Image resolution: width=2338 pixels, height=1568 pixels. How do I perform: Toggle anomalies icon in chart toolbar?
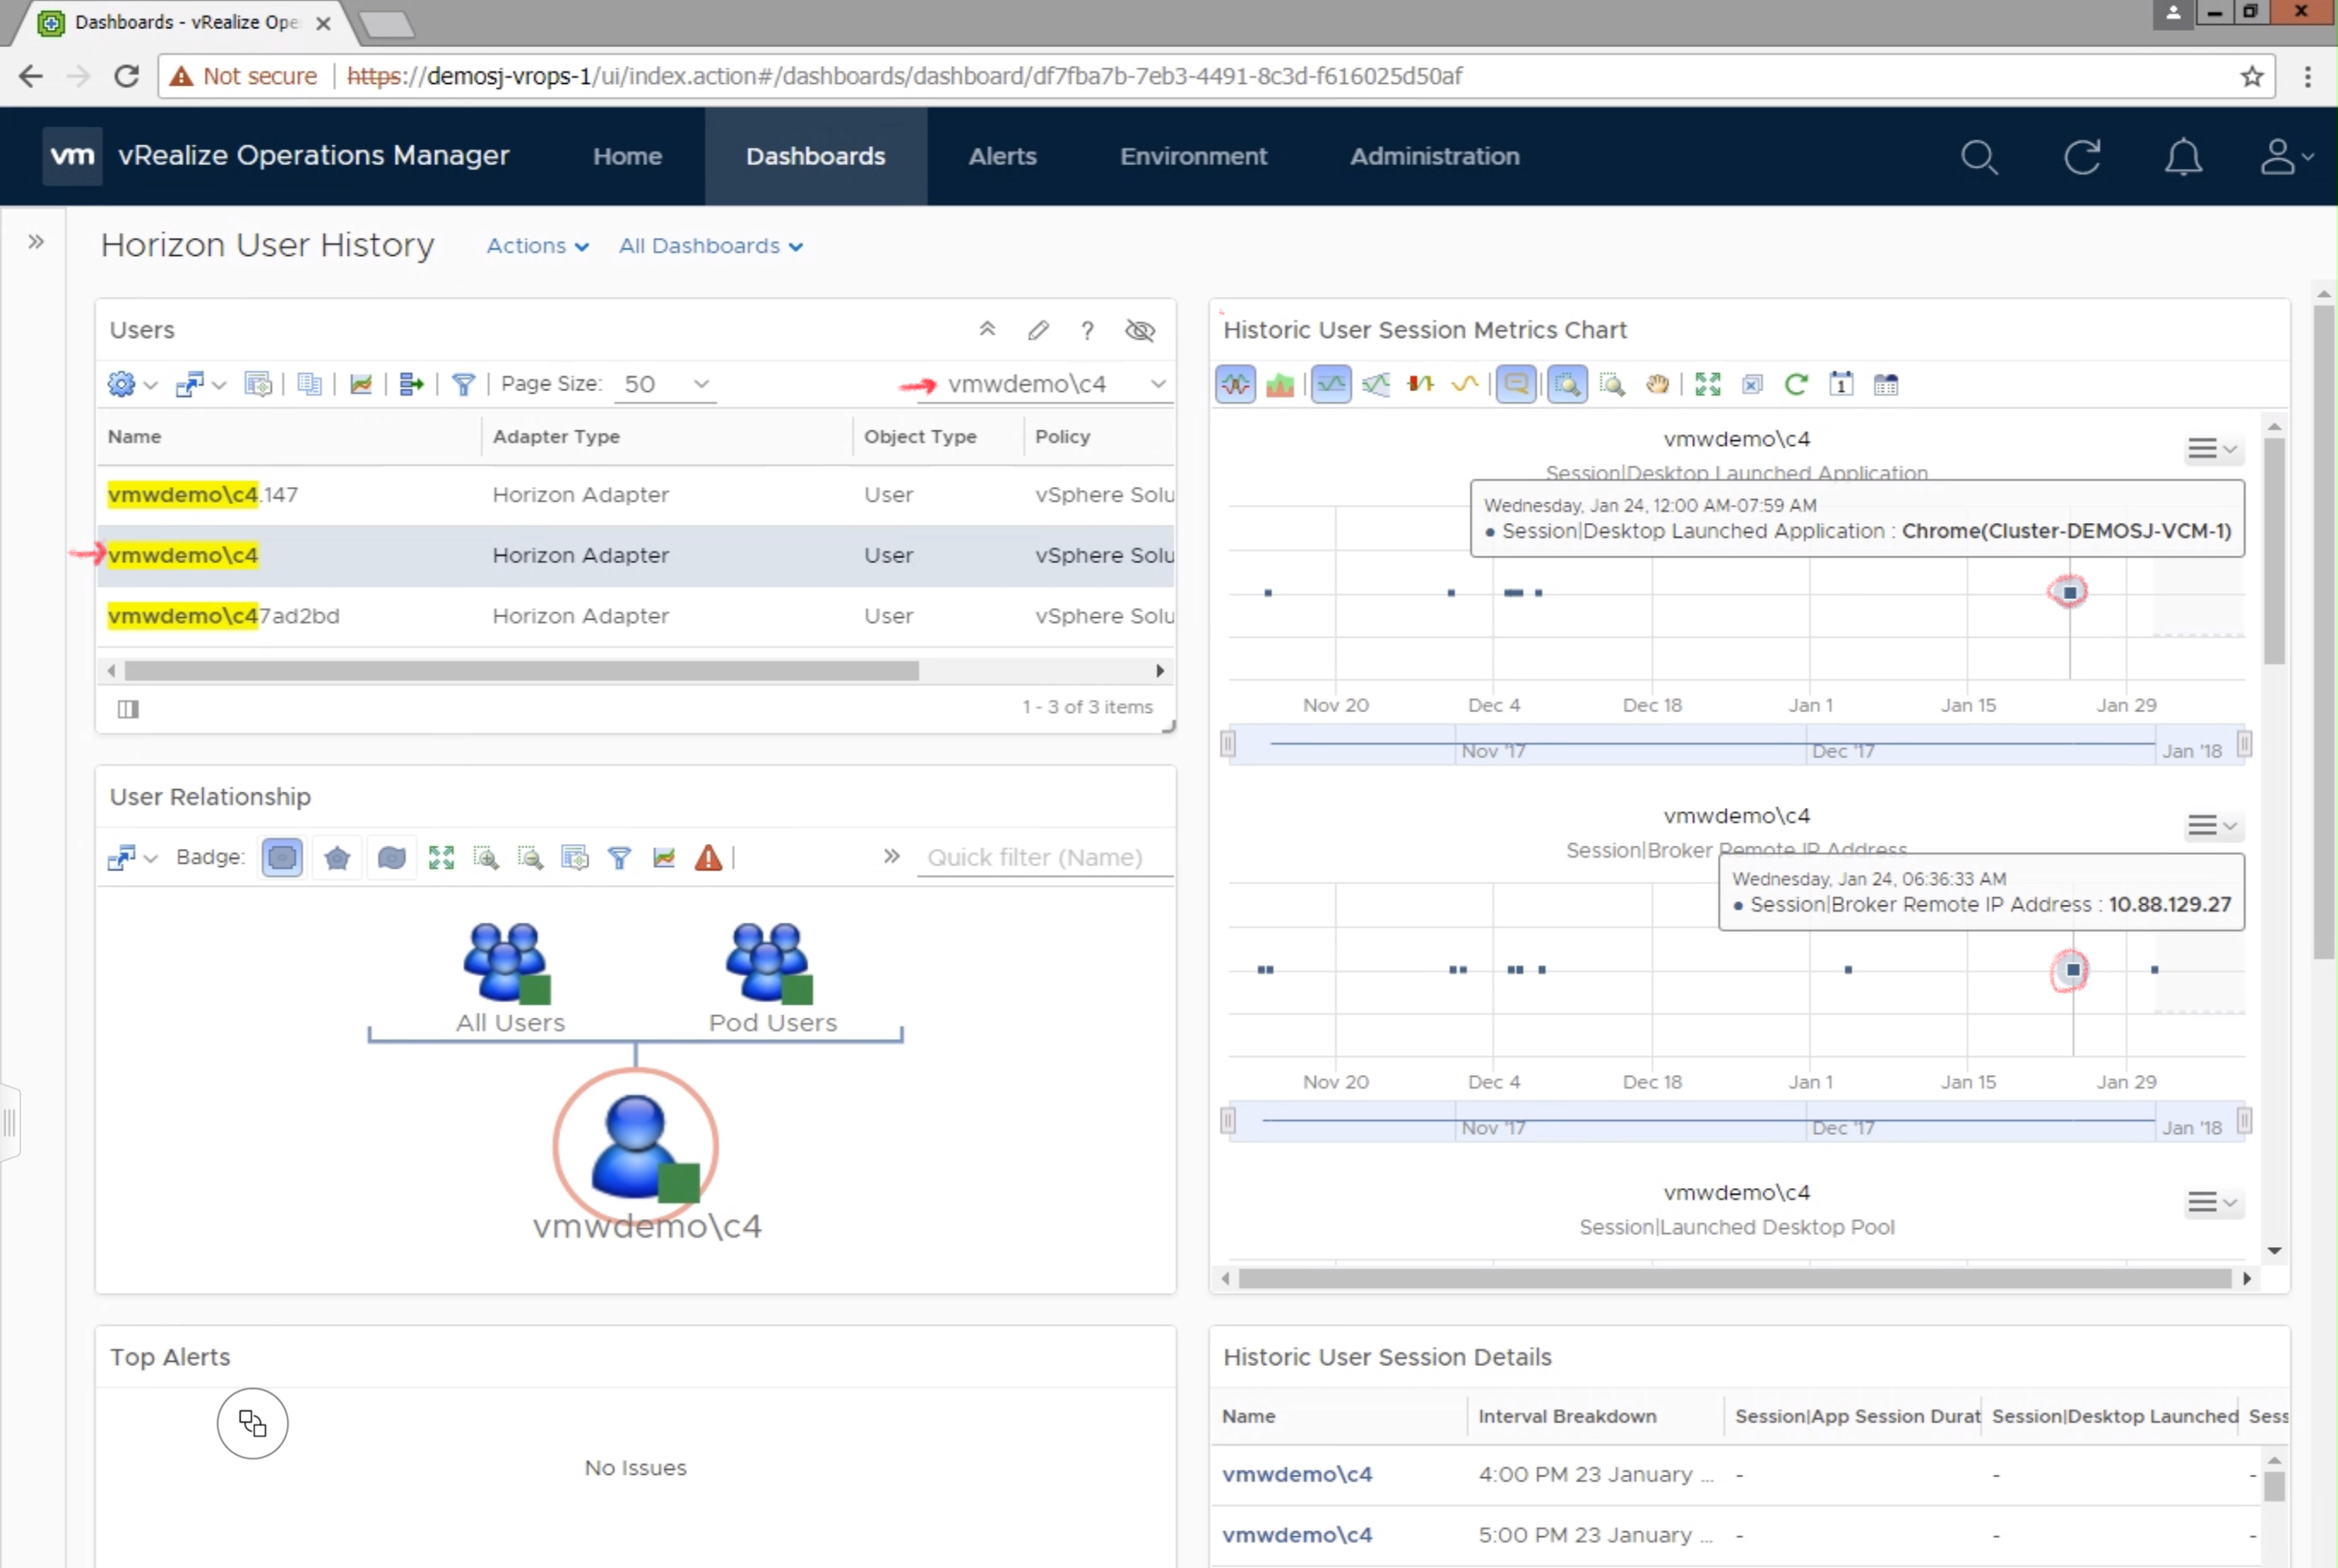pos(1421,385)
